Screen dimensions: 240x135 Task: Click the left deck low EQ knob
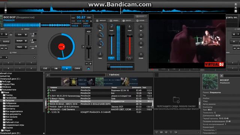(100, 44)
